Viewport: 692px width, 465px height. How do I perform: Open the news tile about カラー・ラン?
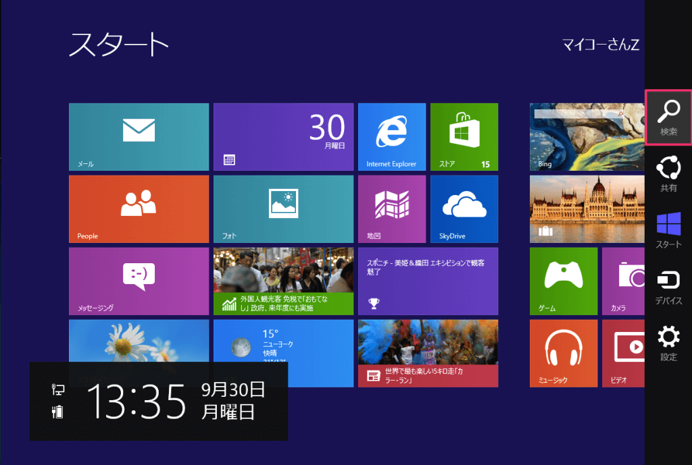click(x=428, y=354)
